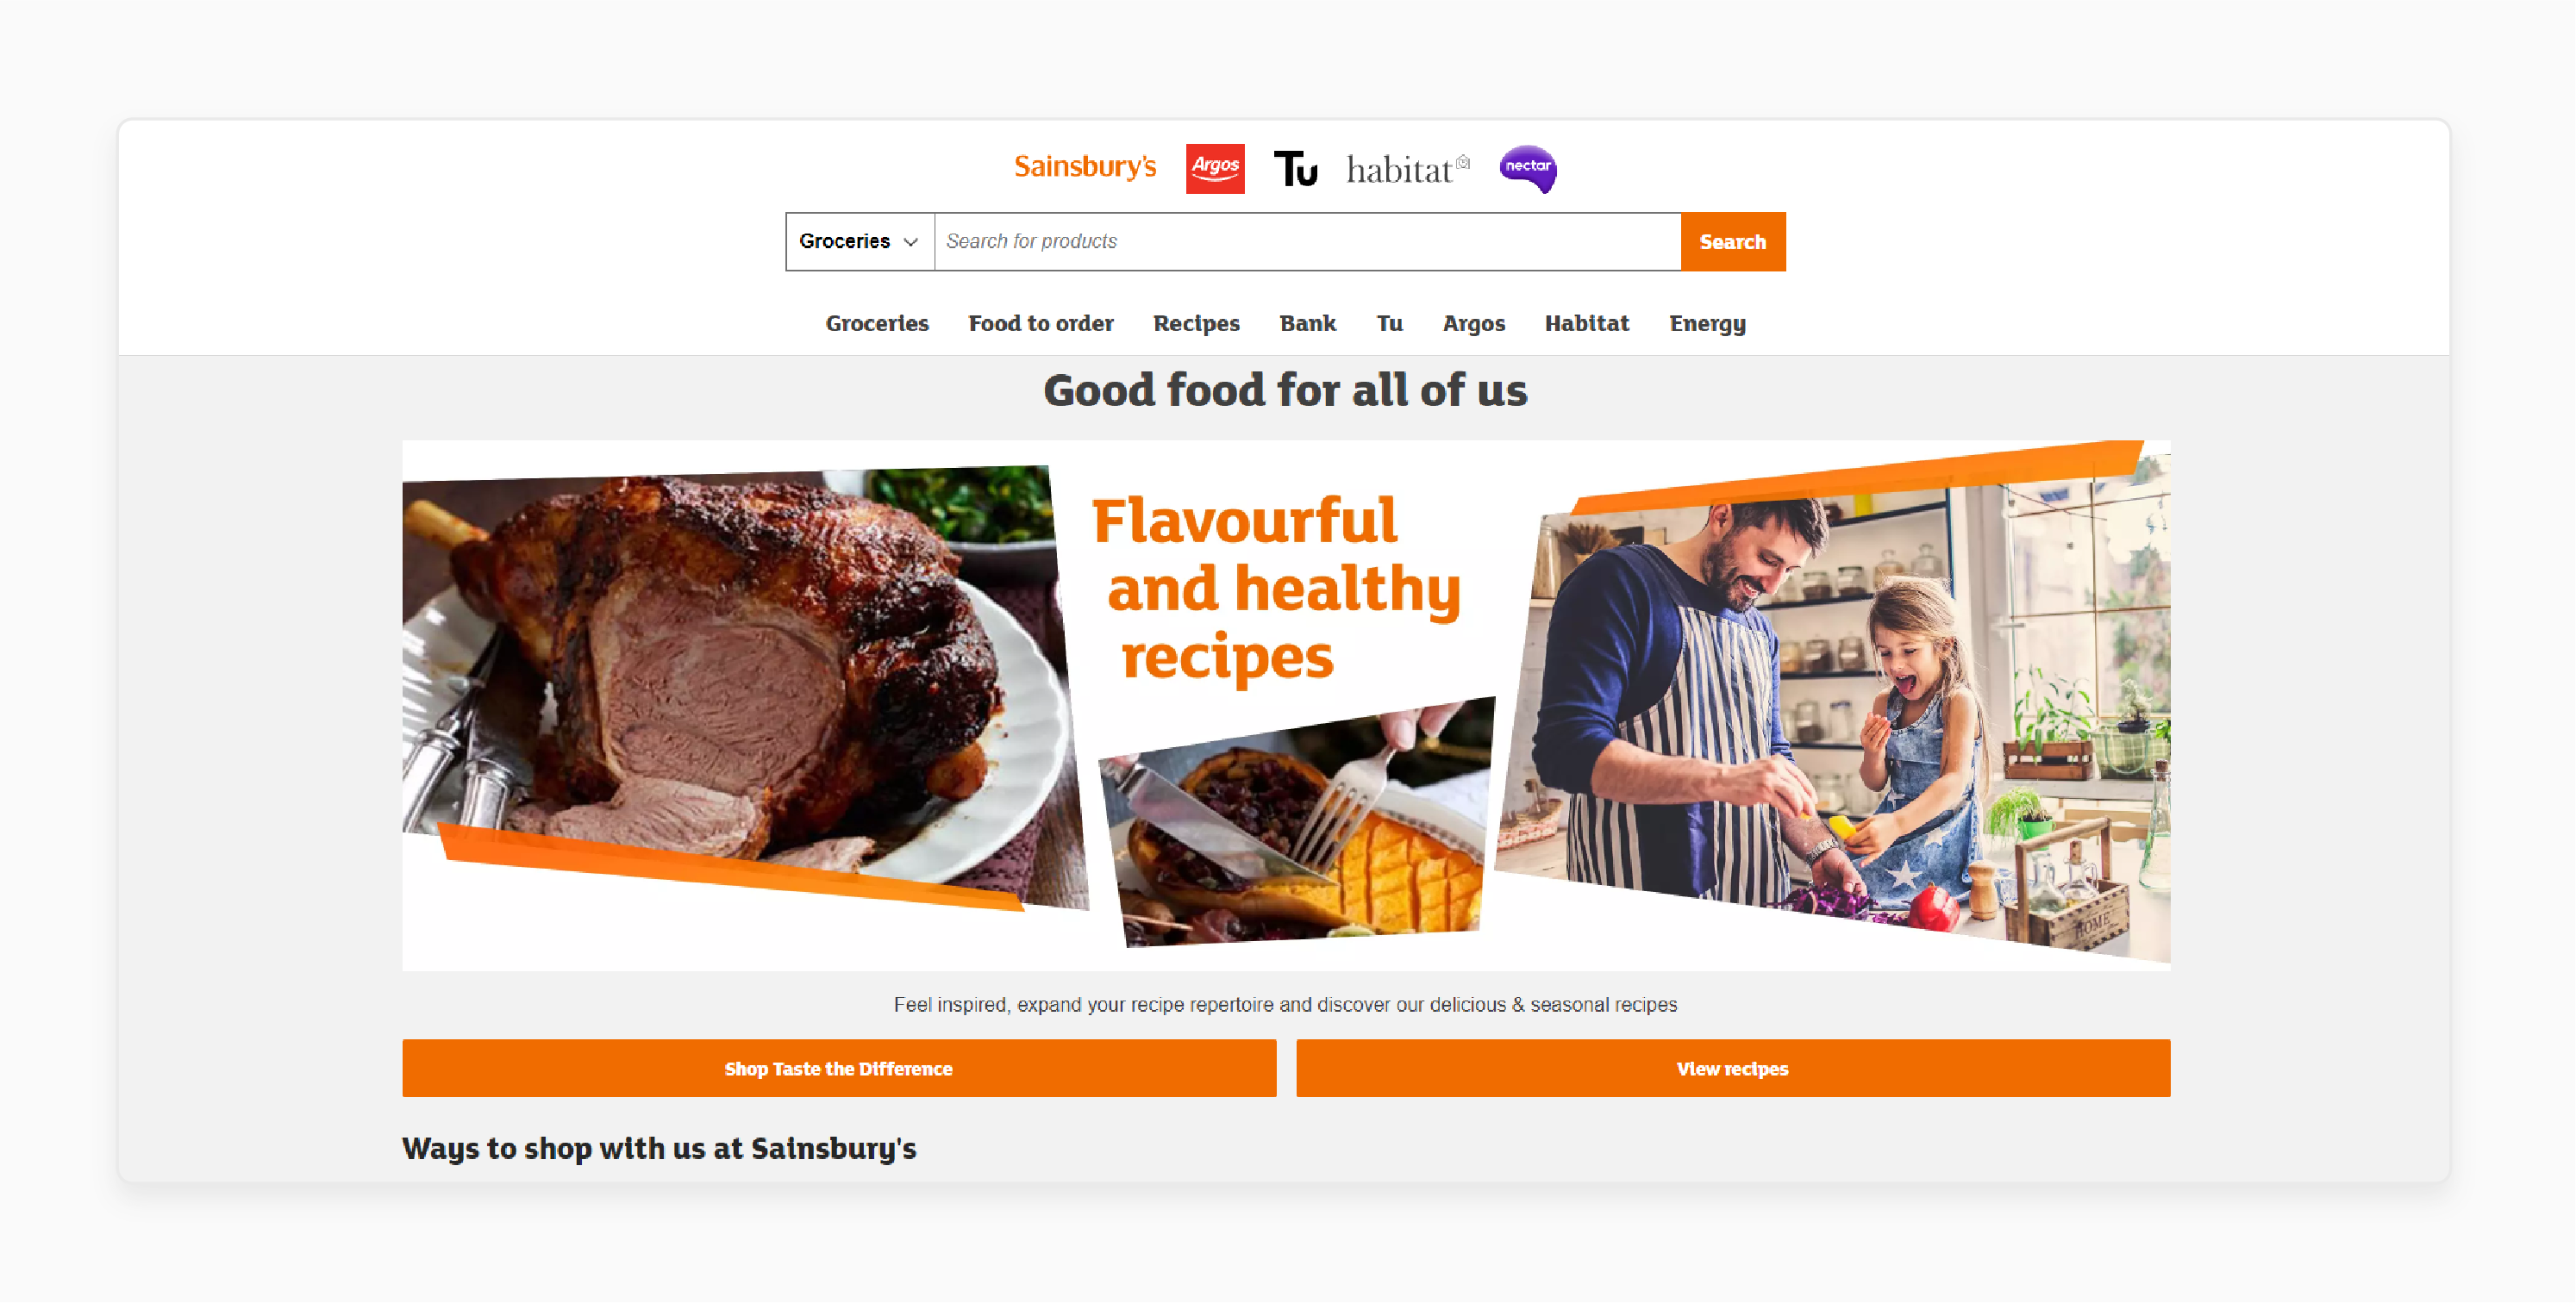Click the Tu clothing brand icon
This screenshot has height=1303, width=2576.
pyautogui.click(x=1299, y=166)
